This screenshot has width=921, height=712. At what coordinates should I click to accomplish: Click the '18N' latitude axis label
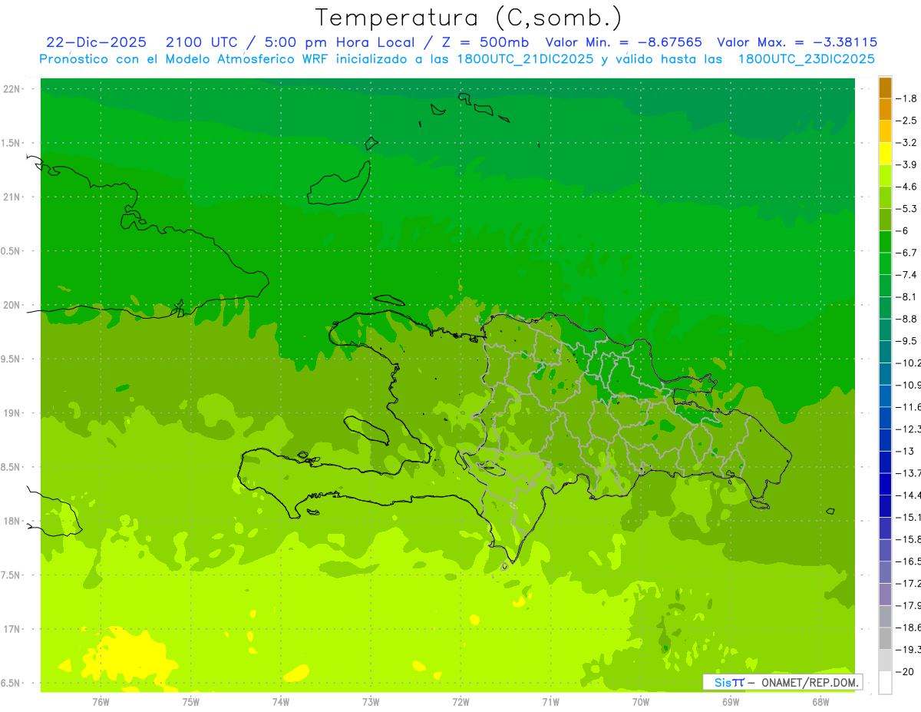pyautogui.click(x=13, y=521)
